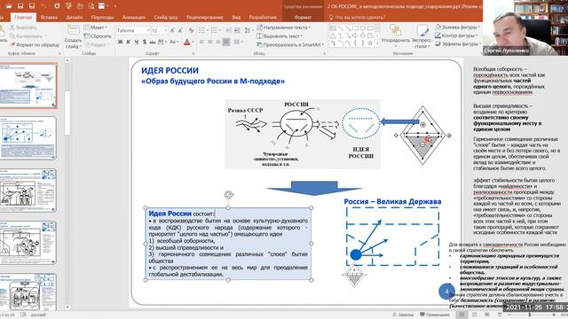Image resolution: width=568 pixels, height=319 pixels.
Task: Switch to the Слайд-шоу tab
Action: tap(166, 17)
